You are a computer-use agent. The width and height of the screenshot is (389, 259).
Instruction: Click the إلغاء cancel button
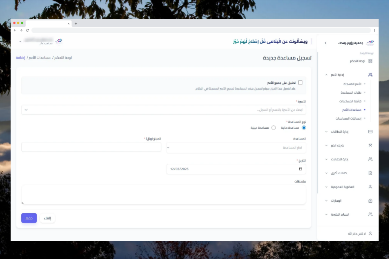pyautogui.click(x=47, y=218)
